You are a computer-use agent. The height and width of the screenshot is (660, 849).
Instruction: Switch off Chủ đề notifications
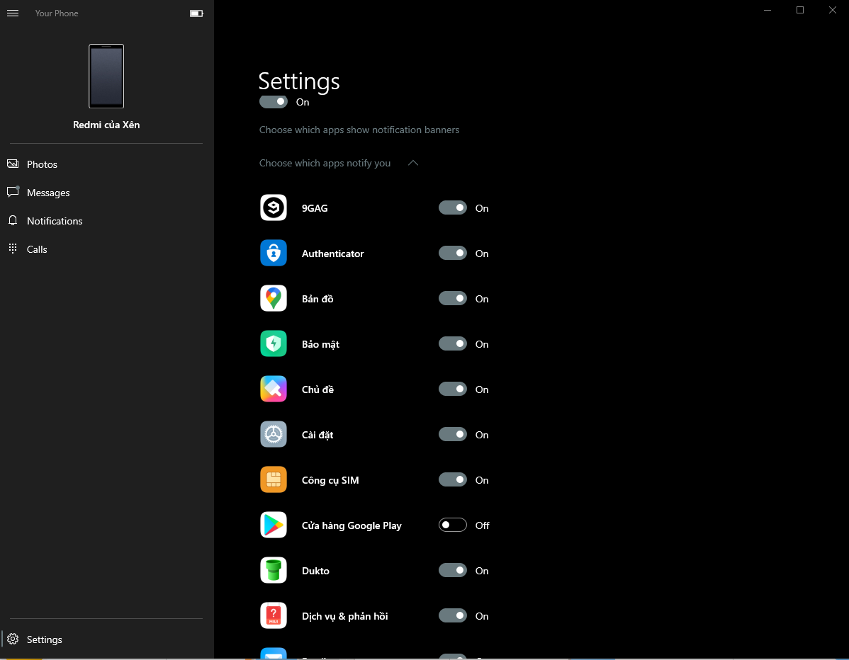coord(453,389)
